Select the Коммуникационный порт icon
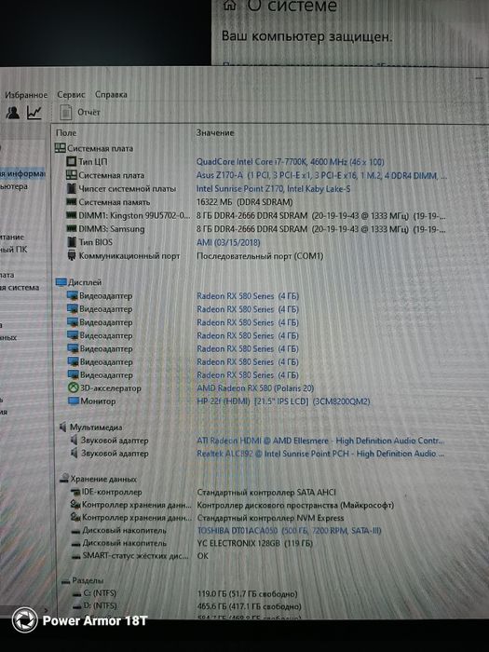489x652 pixels. click(x=72, y=255)
